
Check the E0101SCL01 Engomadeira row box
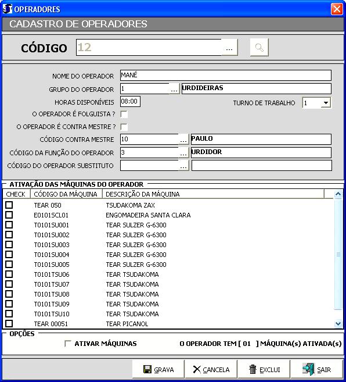click(x=9, y=215)
